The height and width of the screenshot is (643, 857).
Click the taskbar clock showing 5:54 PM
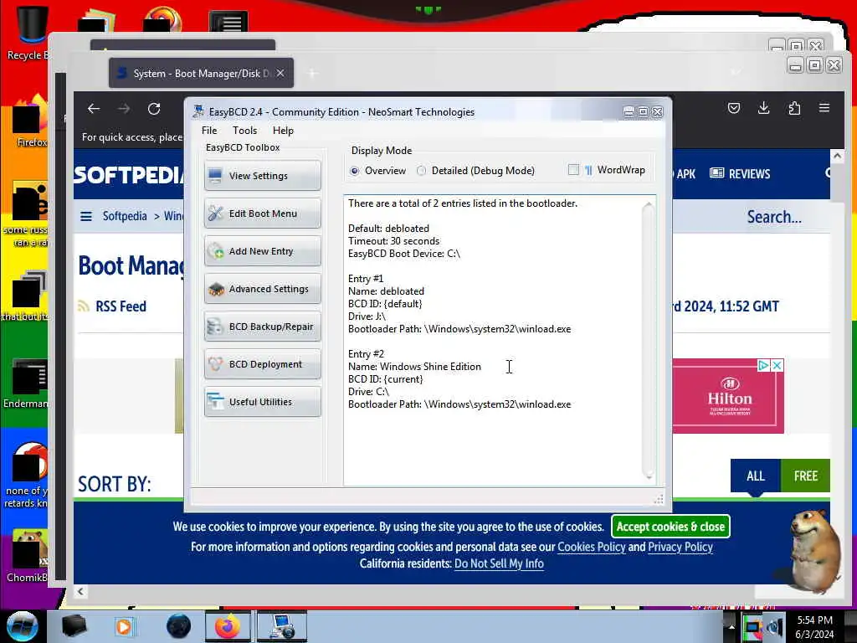click(x=814, y=627)
